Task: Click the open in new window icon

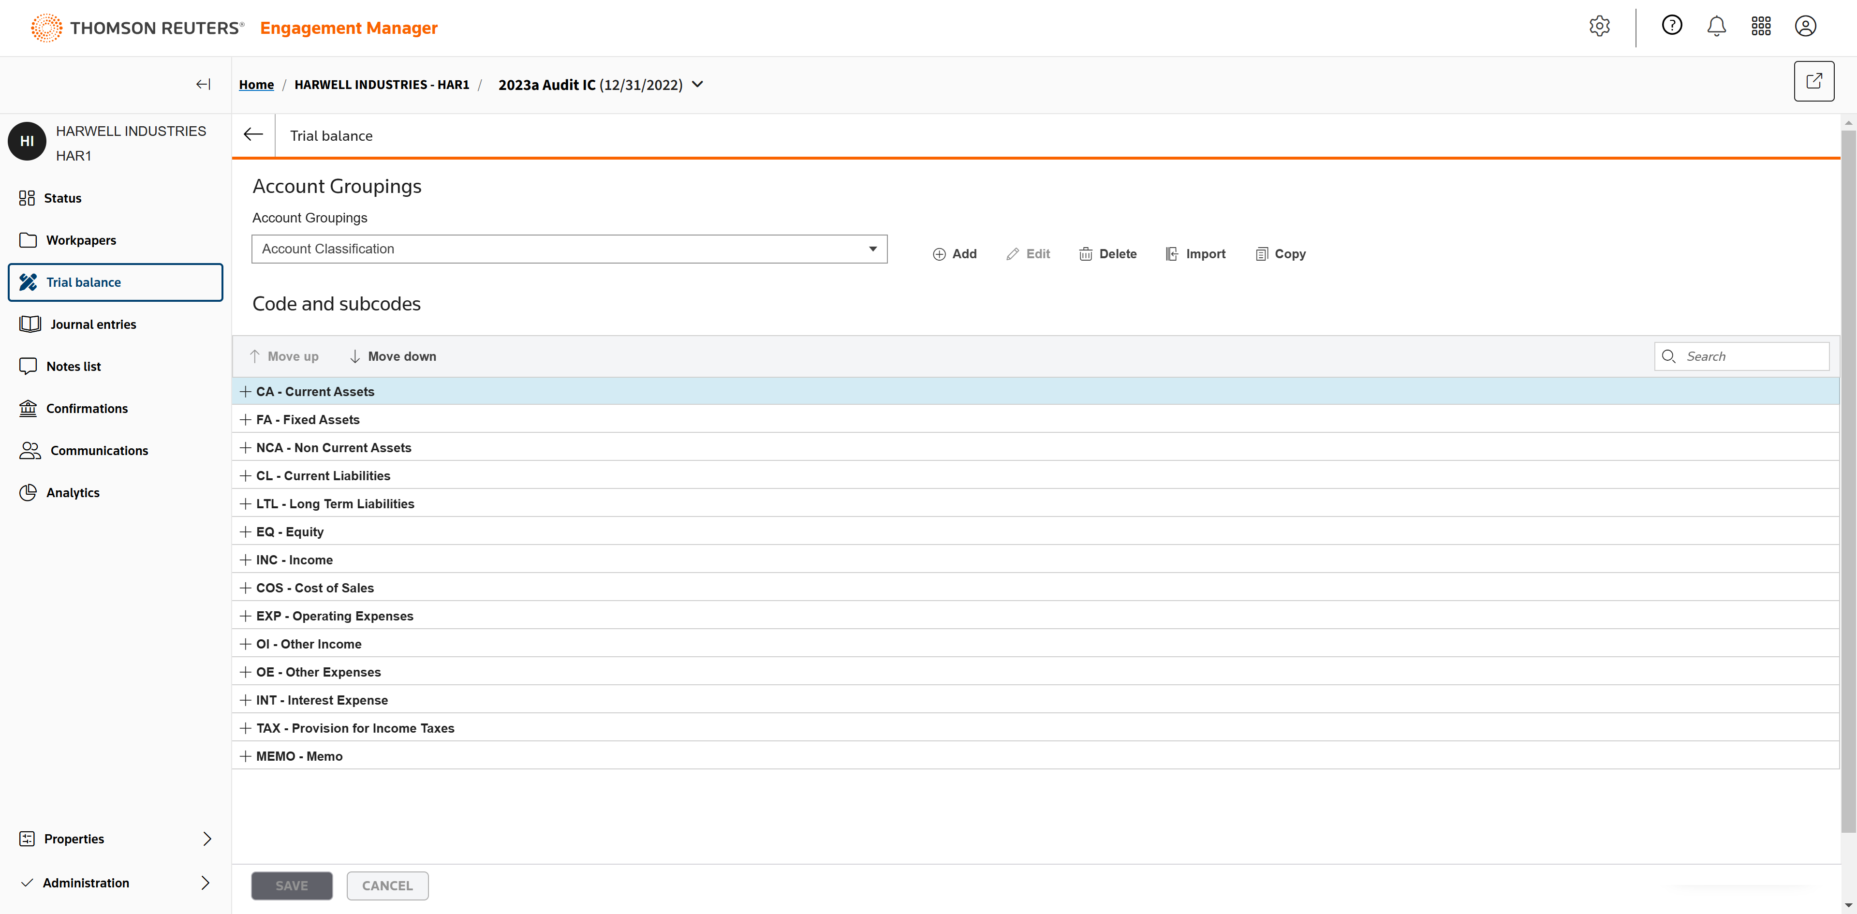Action: [1814, 81]
